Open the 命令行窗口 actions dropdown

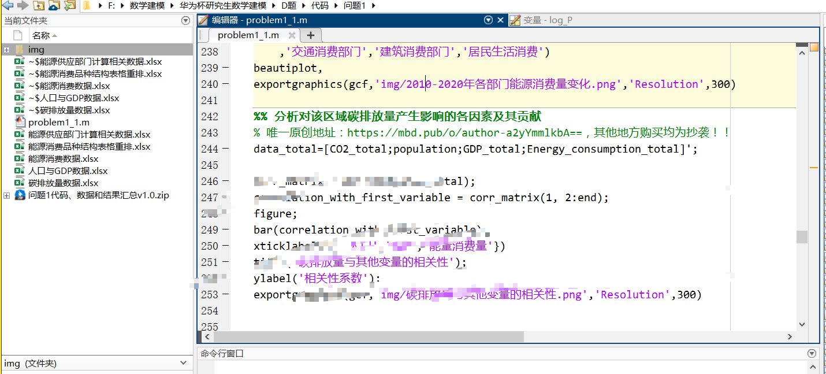point(812,353)
